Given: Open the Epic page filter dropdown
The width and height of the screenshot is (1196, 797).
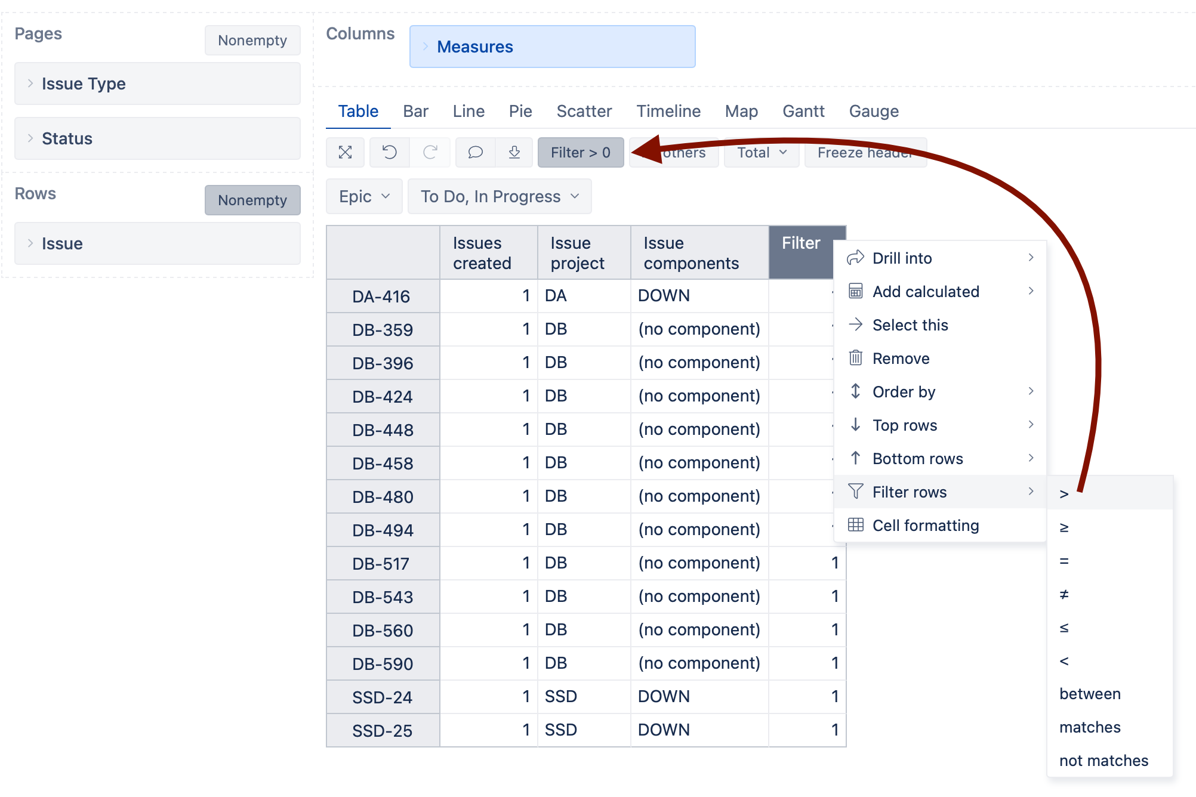Looking at the screenshot, I should tap(364, 196).
